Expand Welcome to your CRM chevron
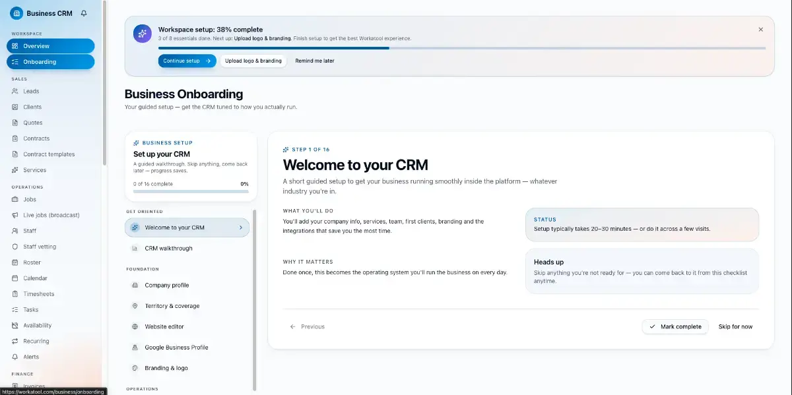 pos(240,228)
